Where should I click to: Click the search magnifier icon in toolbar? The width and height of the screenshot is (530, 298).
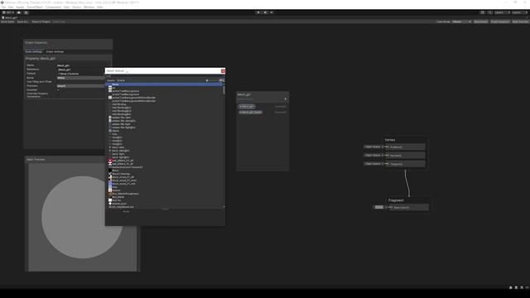pyautogui.click(x=489, y=12)
